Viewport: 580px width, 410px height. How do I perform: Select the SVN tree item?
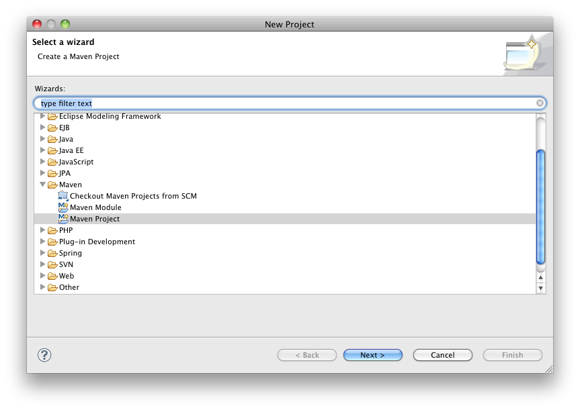click(66, 264)
